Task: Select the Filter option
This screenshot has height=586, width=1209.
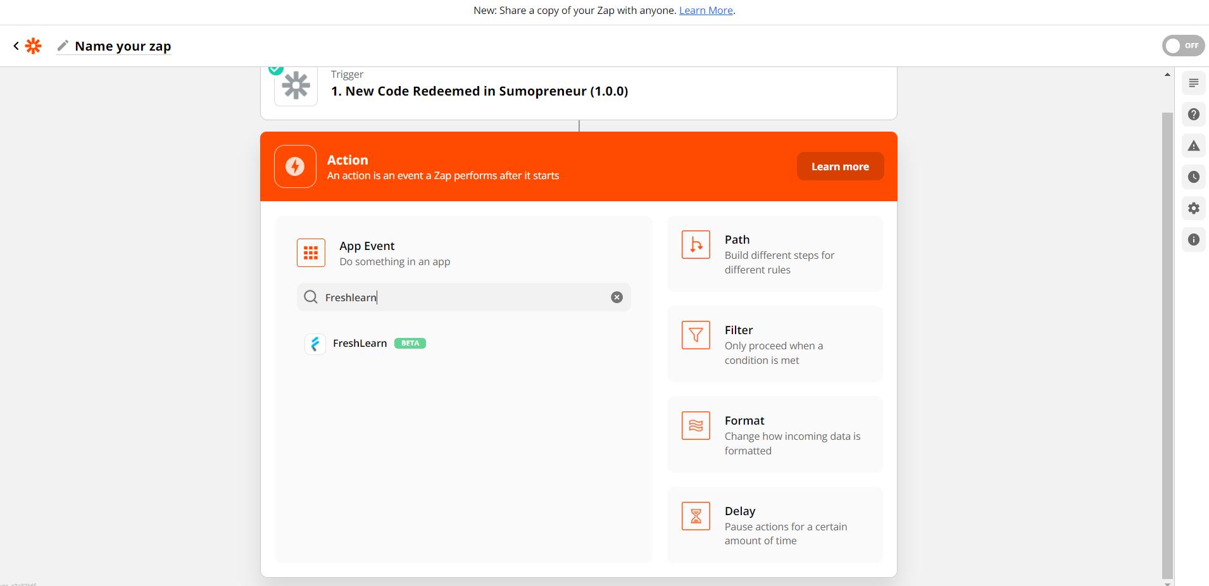Action: (x=775, y=344)
